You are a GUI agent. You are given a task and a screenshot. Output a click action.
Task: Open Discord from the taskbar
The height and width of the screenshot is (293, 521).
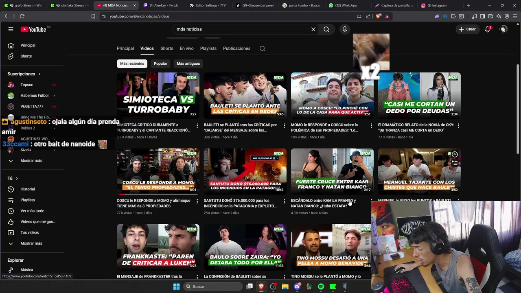(297, 286)
